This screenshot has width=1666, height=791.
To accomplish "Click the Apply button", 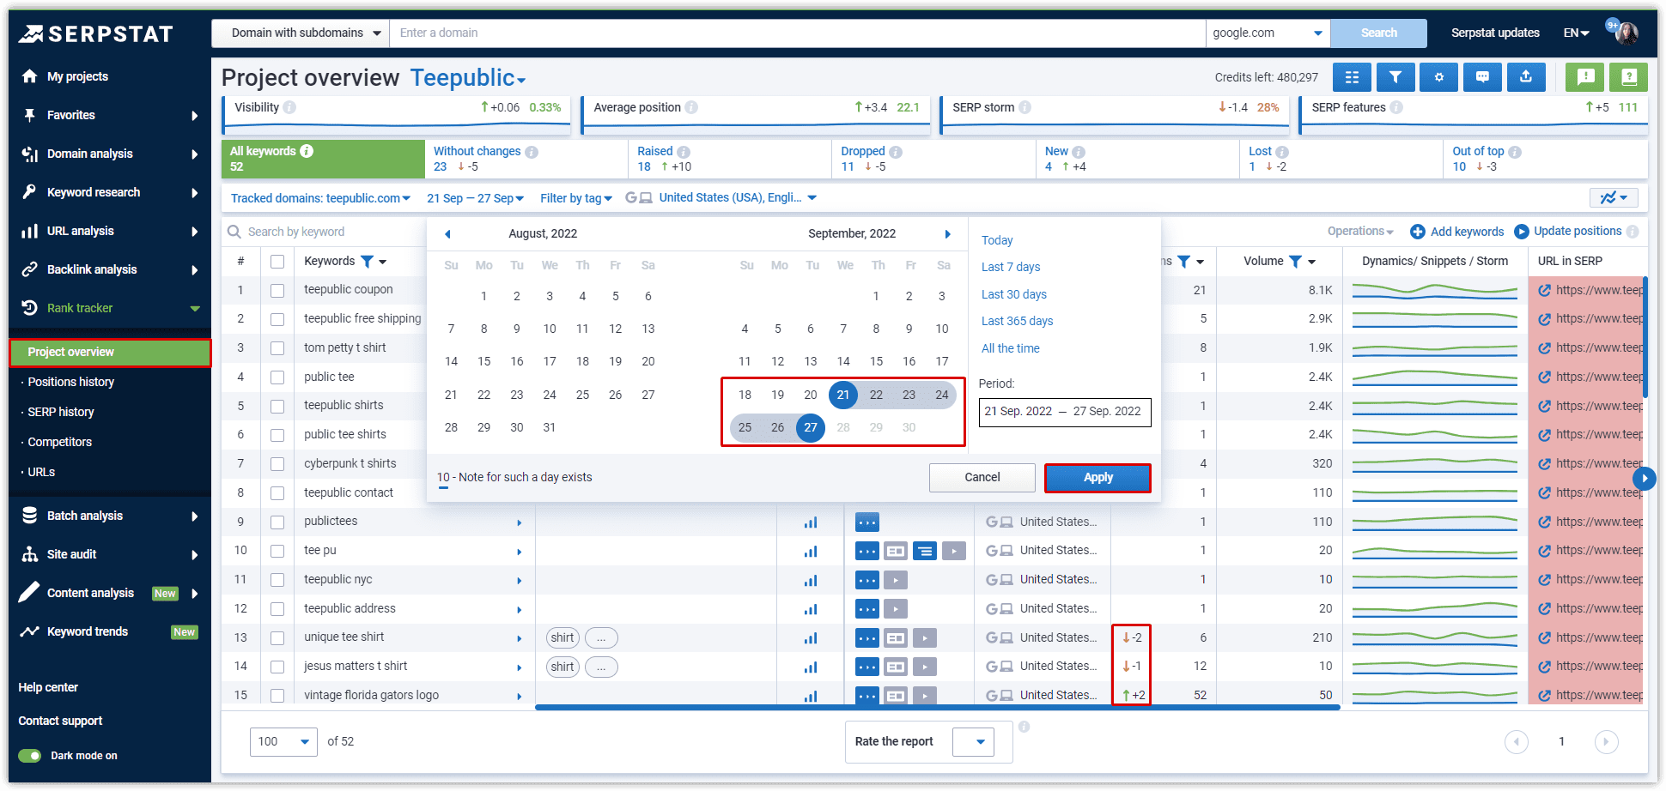I will point(1097,478).
